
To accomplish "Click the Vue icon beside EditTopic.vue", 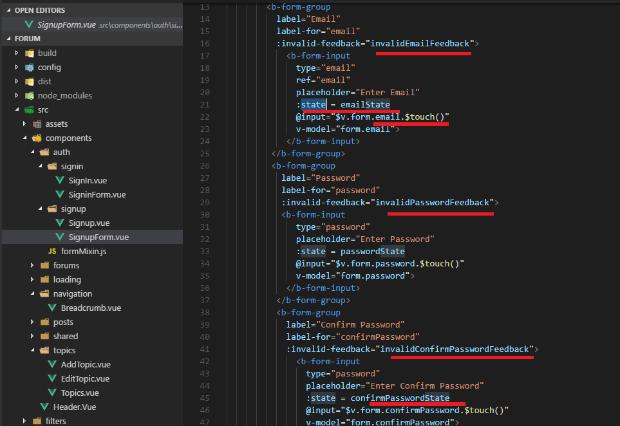I will click(52, 378).
